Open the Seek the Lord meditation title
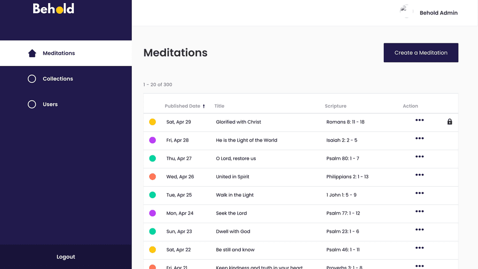 click(231, 213)
